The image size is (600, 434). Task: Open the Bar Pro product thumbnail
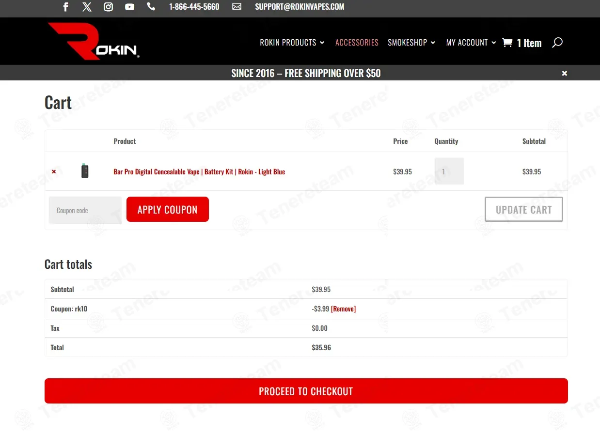tap(85, 171)
